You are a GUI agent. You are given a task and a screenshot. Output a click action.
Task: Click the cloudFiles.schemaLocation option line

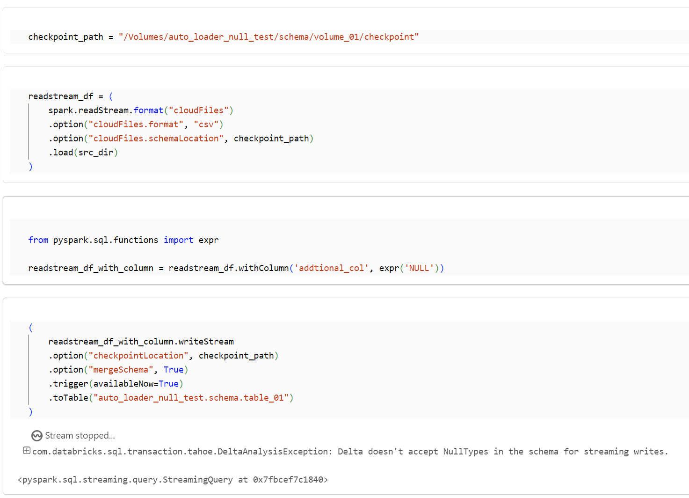pos(181,139)
